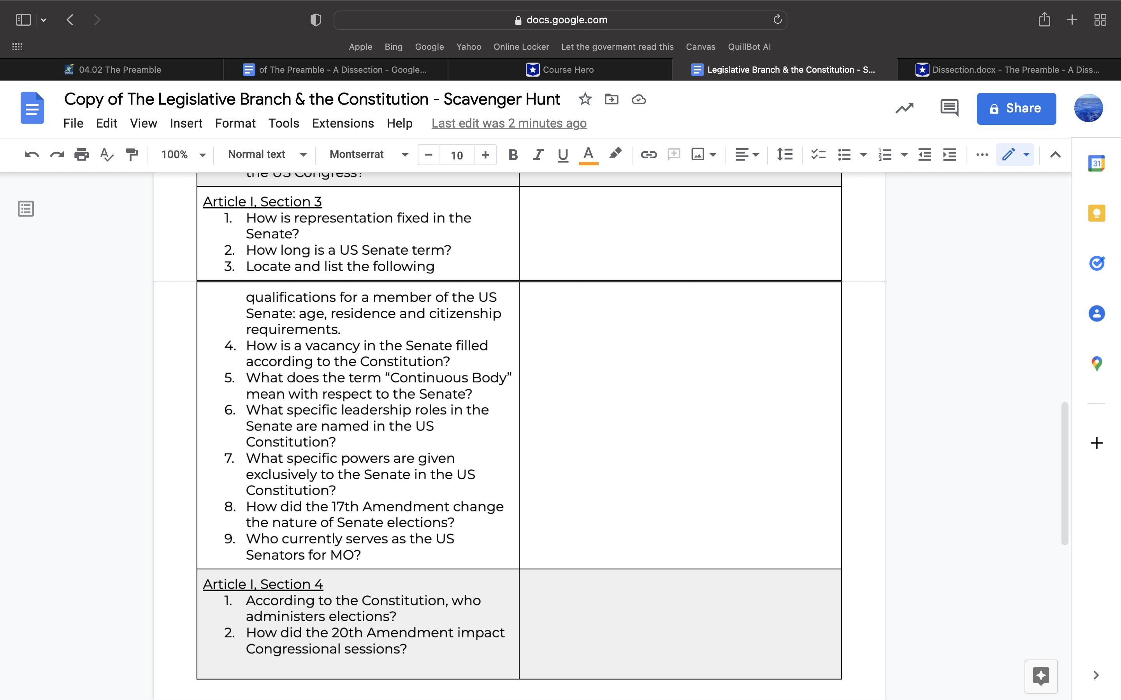Expand the bulleted list options

click(863, 155)
